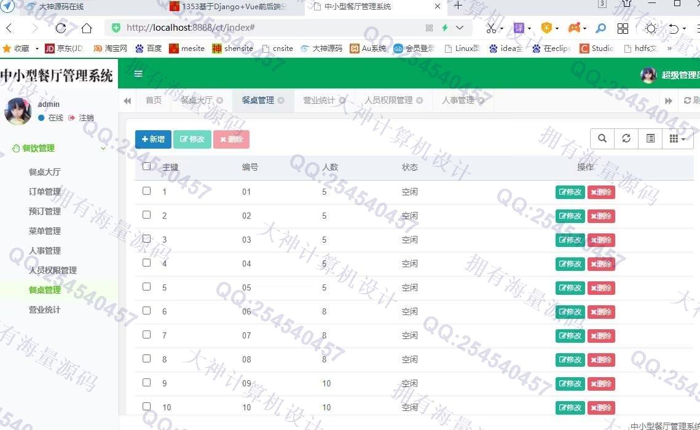This screenshot has height=430, width=700.
Task: Switch to the 人事管理 tab
Action: tap(458, 100)
